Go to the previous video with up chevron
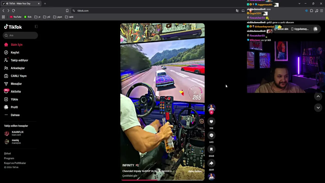 [318, 96]
